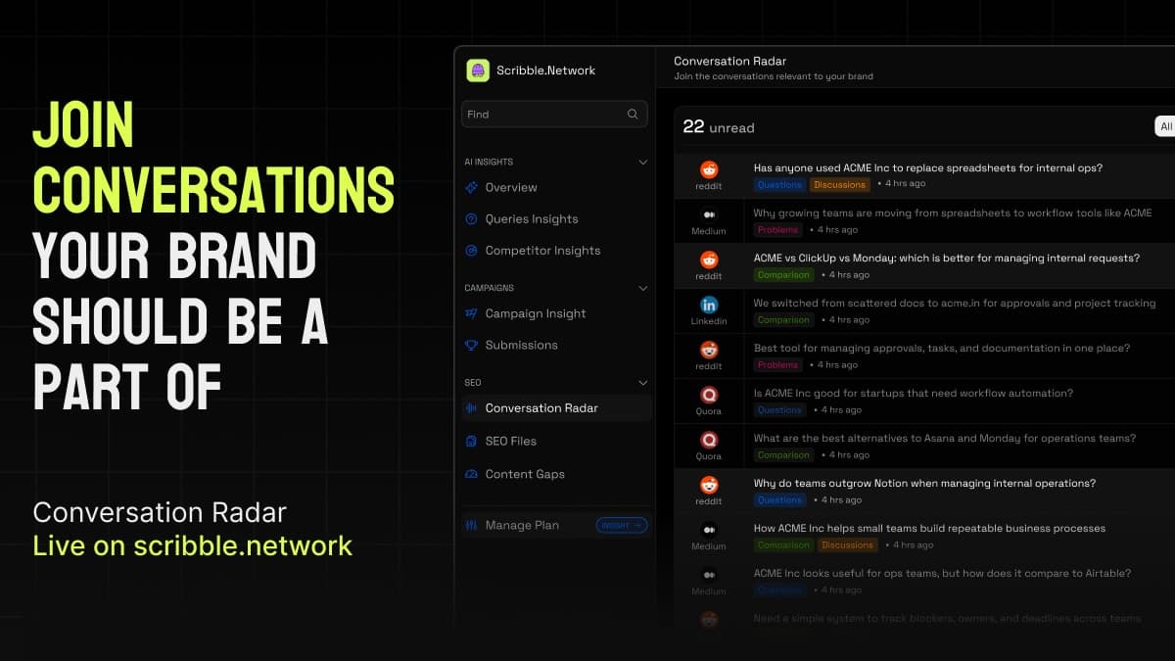Click Discussions tag on spreadsheets replacement post
1175x661 pixels.
click(840, 184)
